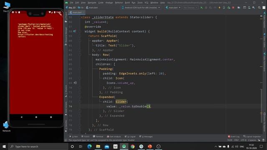Open the File menu
267x150 pixels.
[71, 2]
